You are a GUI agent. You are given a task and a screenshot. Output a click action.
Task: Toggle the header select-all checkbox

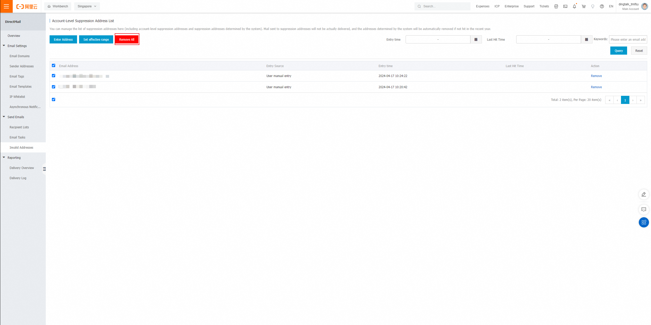coord(53,66)
